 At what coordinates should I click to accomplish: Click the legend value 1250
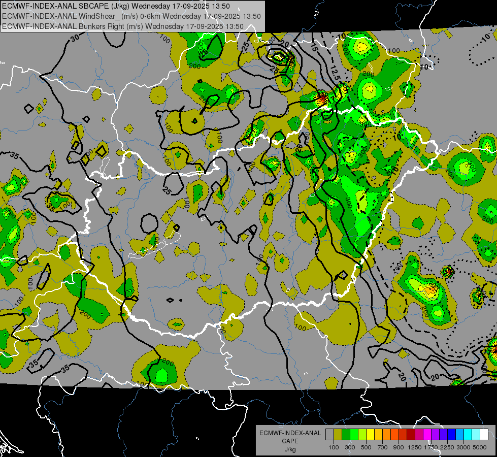tap(415, 447)
